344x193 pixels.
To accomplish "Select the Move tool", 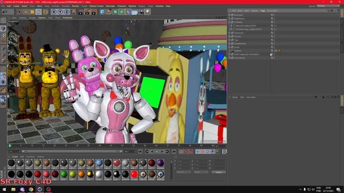I will click(26, 12).
